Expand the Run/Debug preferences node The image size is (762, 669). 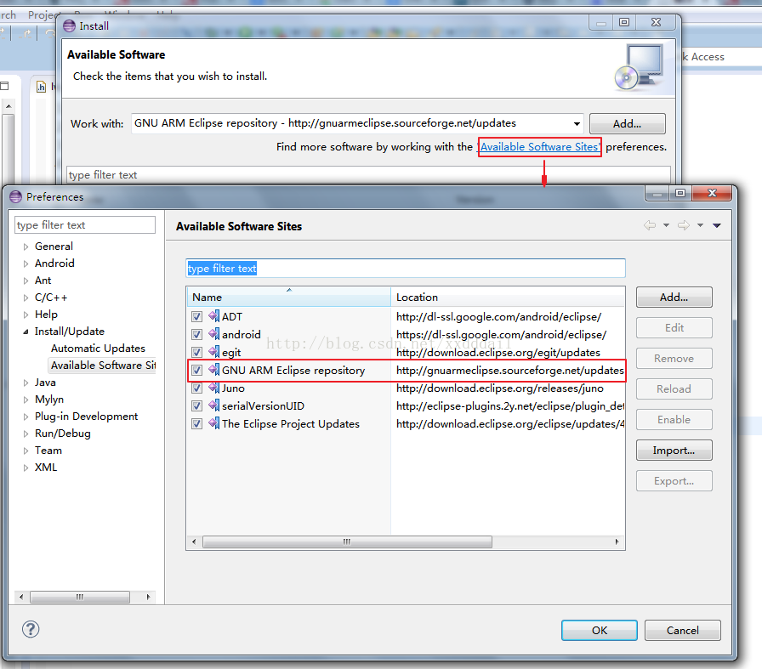pyautogui.click(x=26, y=434)
